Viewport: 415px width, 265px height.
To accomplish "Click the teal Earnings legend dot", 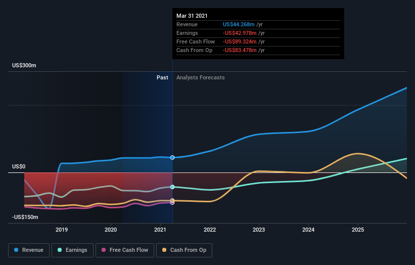I will click(60, 250).
